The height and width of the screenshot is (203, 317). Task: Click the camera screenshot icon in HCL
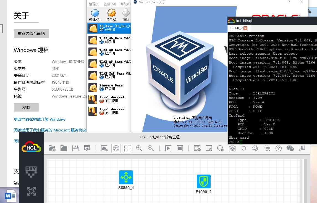[x=232, y=148]
